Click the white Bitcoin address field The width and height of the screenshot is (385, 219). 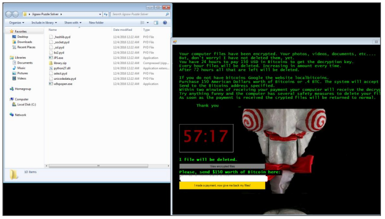point(223,178)
